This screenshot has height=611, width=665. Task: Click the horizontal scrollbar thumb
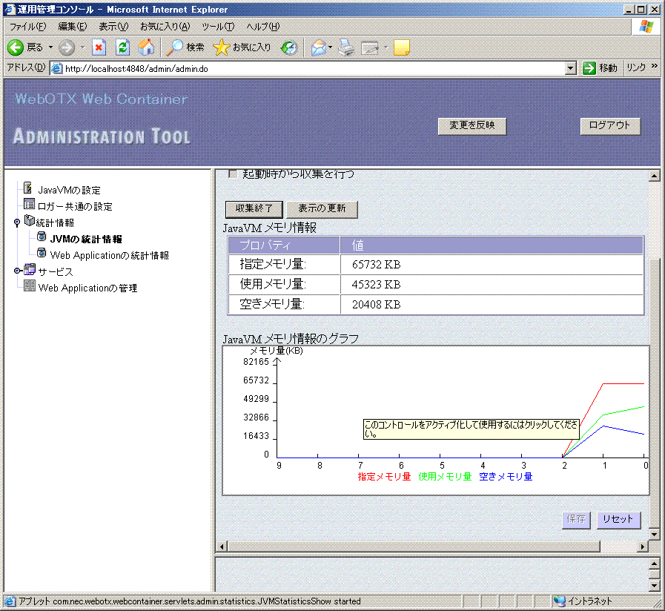tap(414, 546)
